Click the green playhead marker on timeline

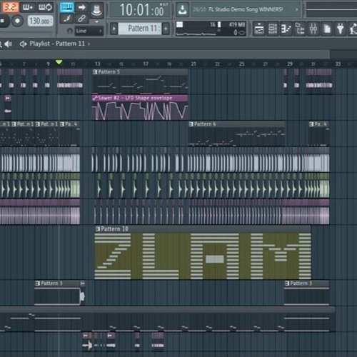(59, 62)
